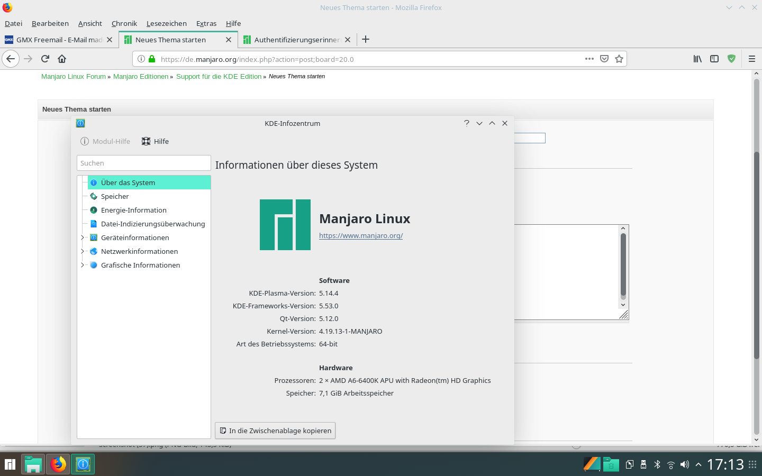
Task: Select Über das System tree item
Action: pos(149,182)
